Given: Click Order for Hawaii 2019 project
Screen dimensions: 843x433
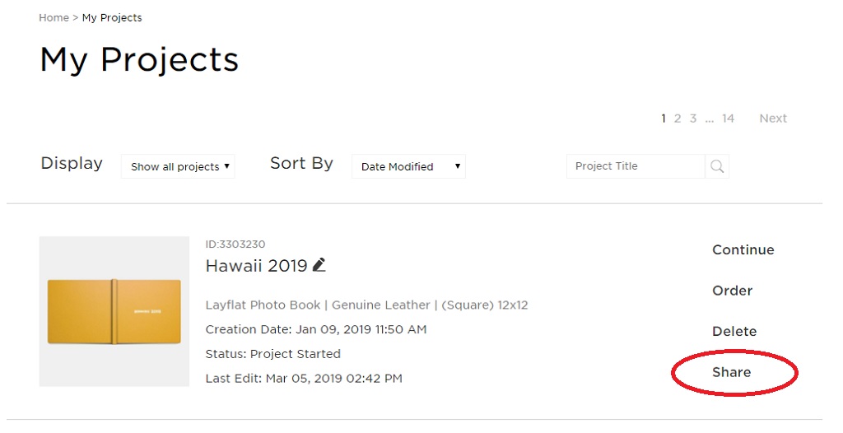Looking at the screenshot, I should point(732,291).
